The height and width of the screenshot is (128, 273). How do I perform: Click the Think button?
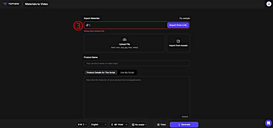click(x=161, y=125)
